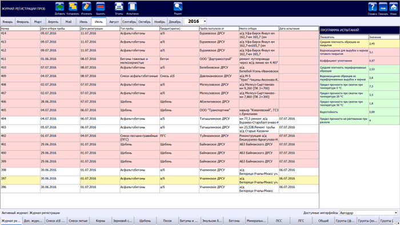Click the red minus Удалить icon
400x225 pixels.
(x=100, y=7)
